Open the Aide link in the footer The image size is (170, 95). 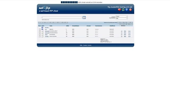(81, 45)
